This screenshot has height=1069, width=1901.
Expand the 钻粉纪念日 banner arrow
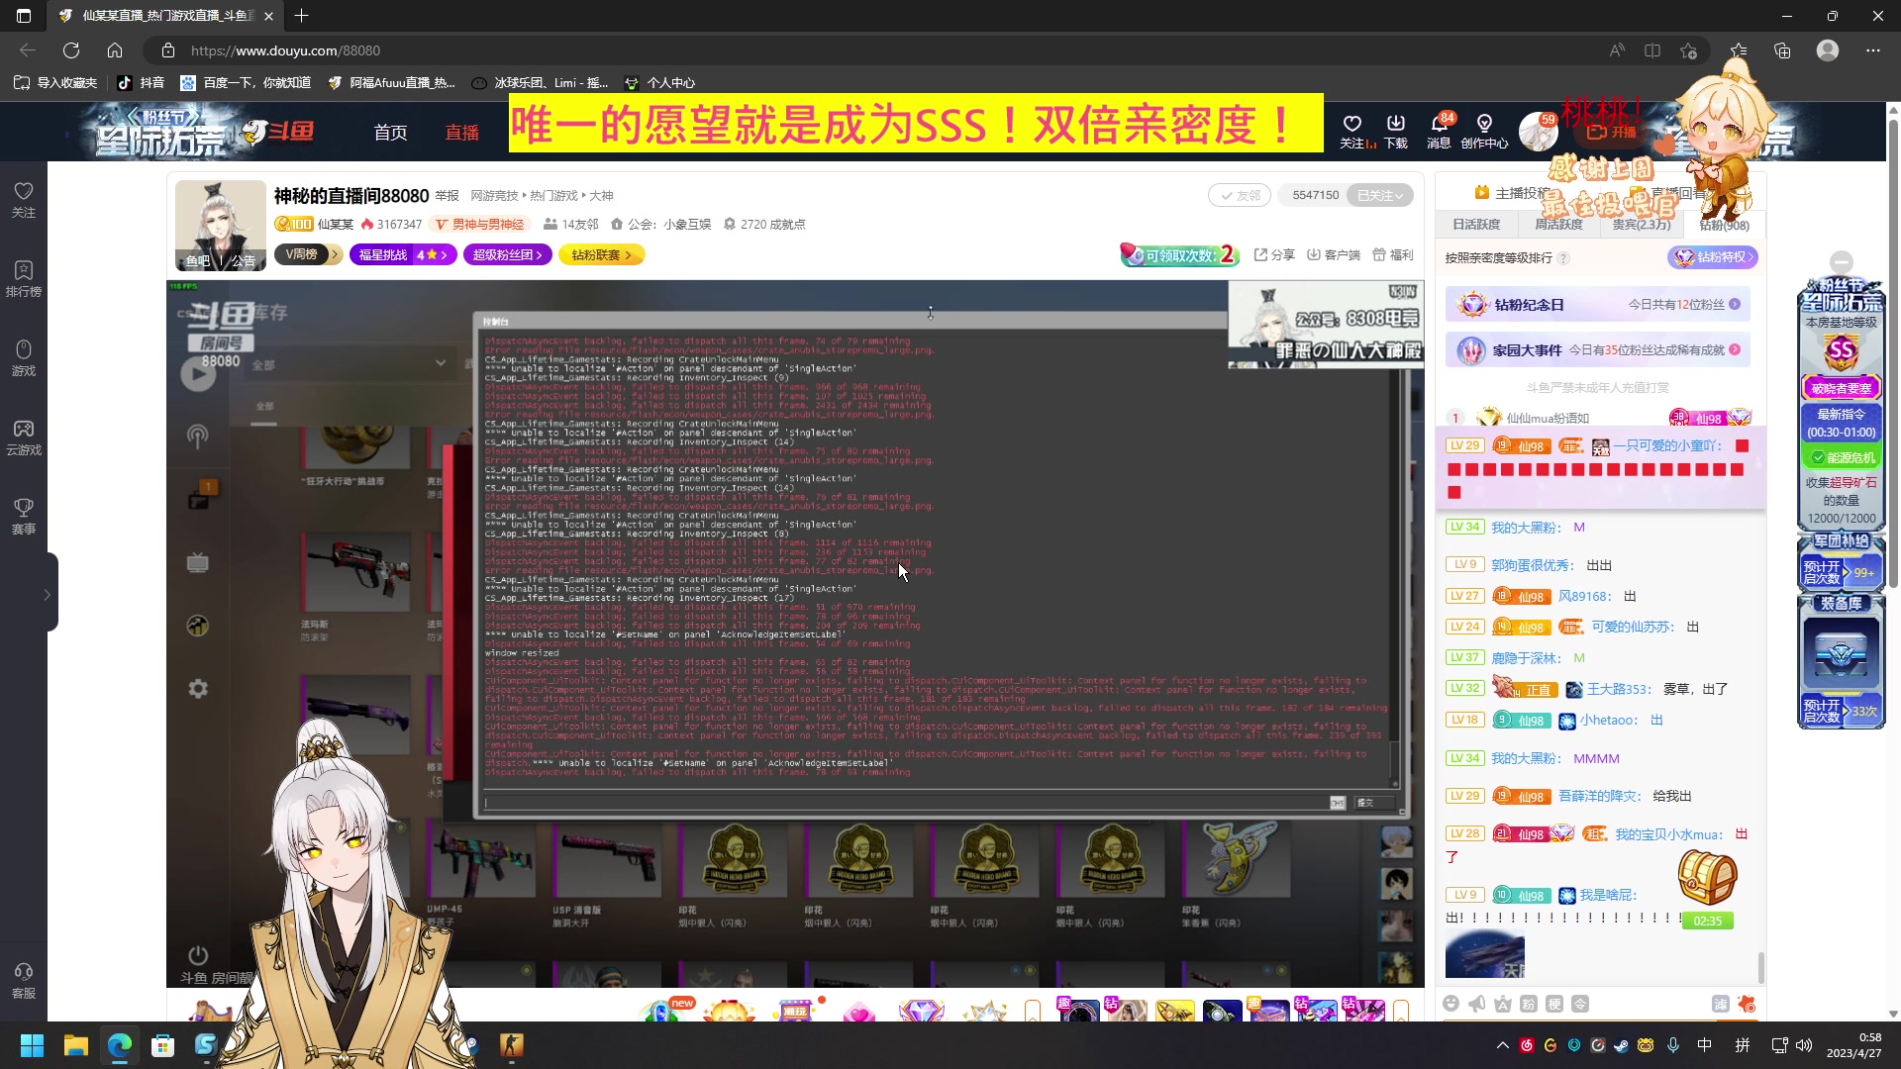tap(1735, 305)
